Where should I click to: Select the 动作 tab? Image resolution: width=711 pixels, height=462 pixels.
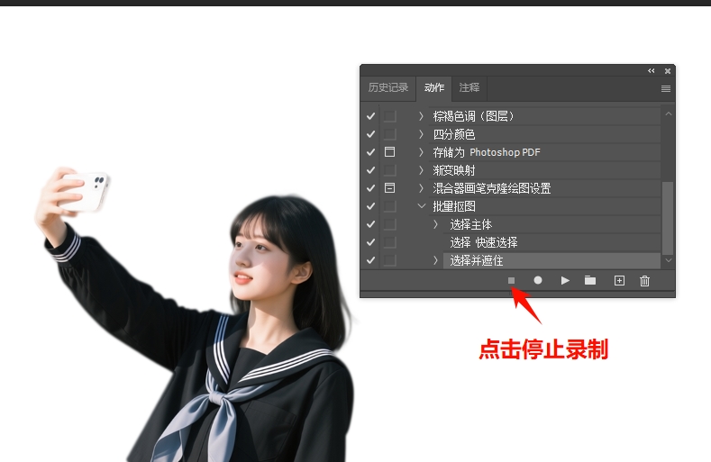tap(434, 87)
